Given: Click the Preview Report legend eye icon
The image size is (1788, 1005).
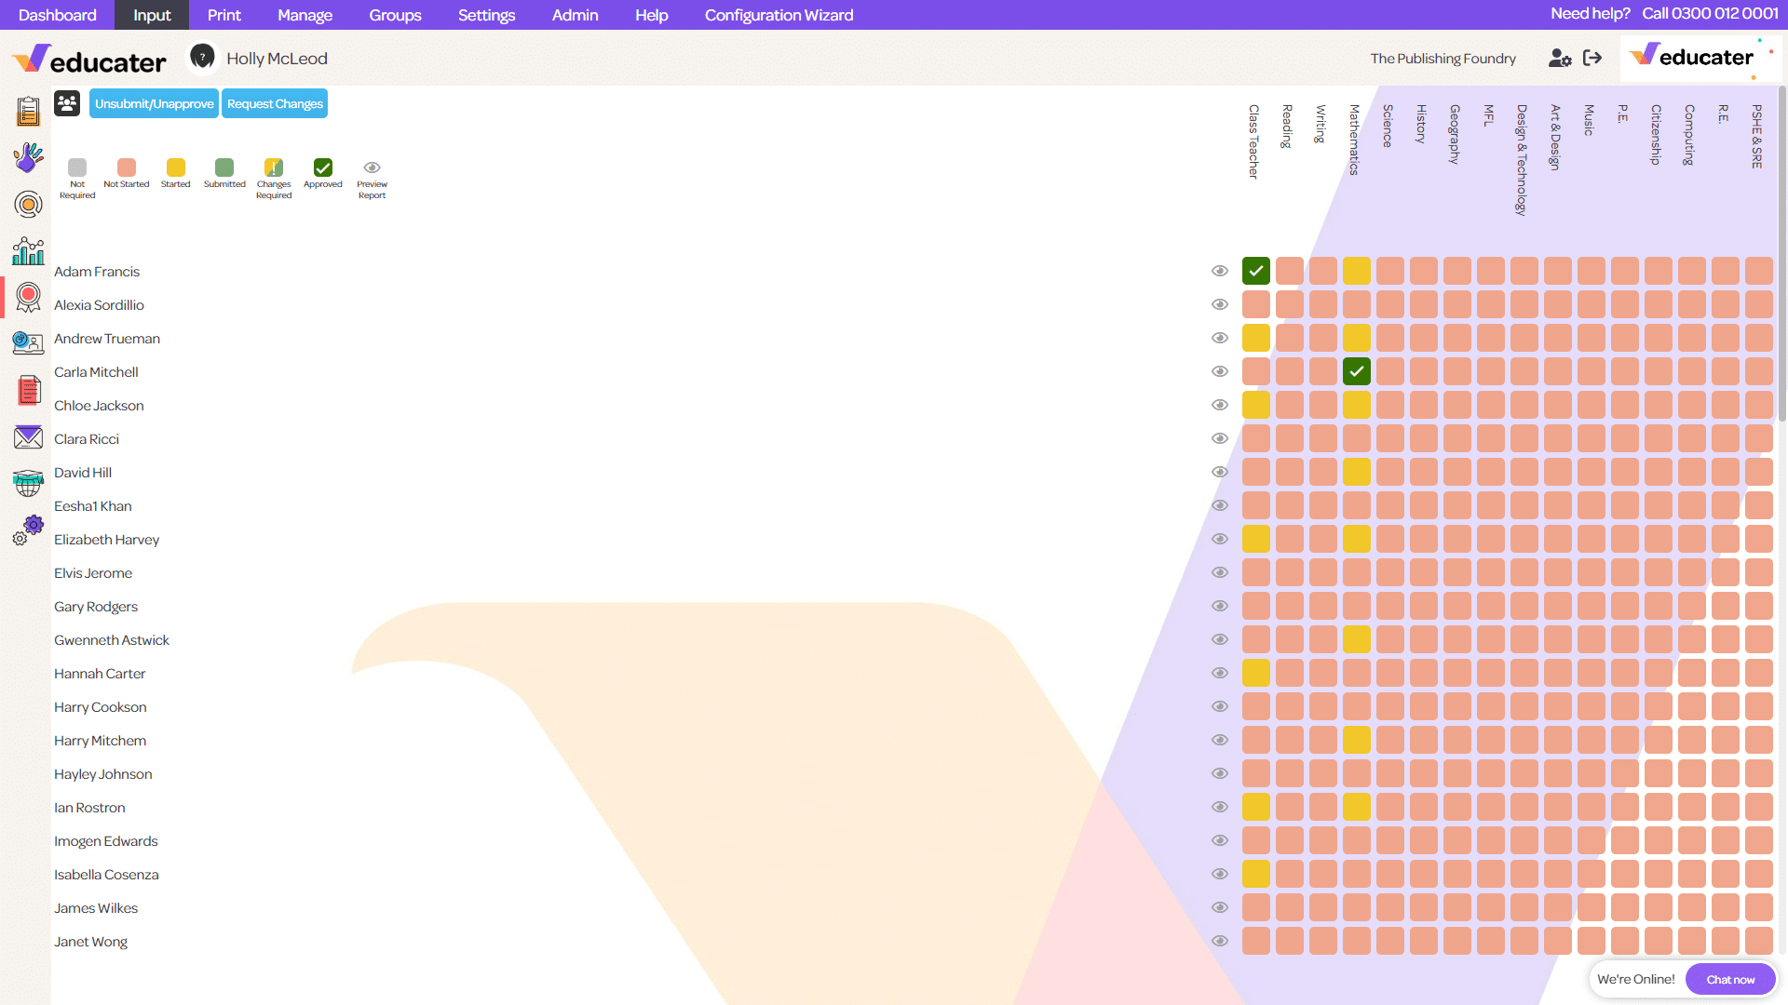Looking at the screenshot, I should pos(372,167).
